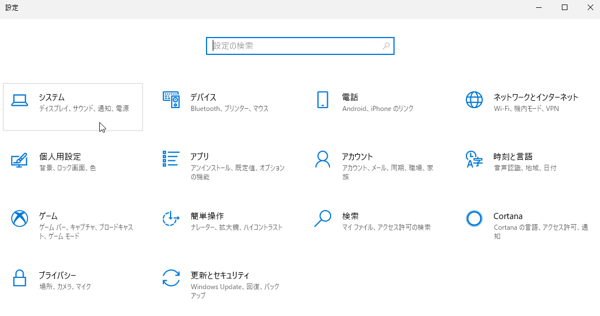Focus the 設定の検索 input field
The image size is (600, 316).
(300, 46)
